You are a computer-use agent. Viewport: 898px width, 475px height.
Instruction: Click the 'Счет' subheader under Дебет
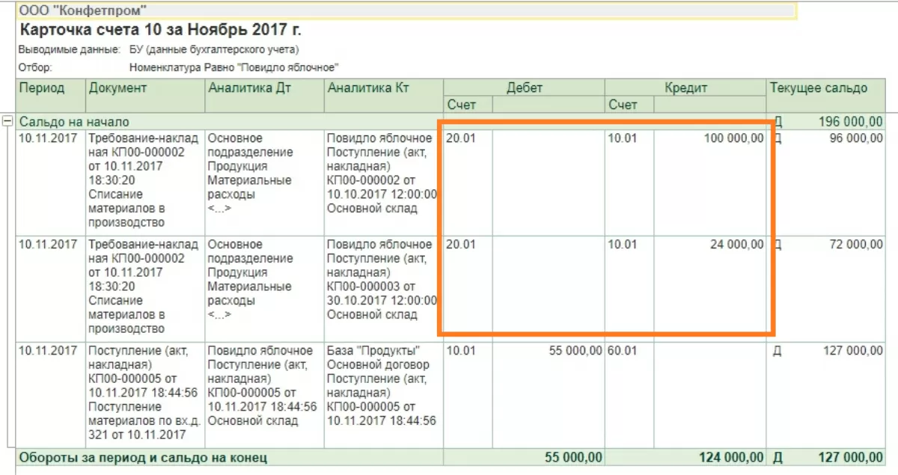tap(468, 105)
